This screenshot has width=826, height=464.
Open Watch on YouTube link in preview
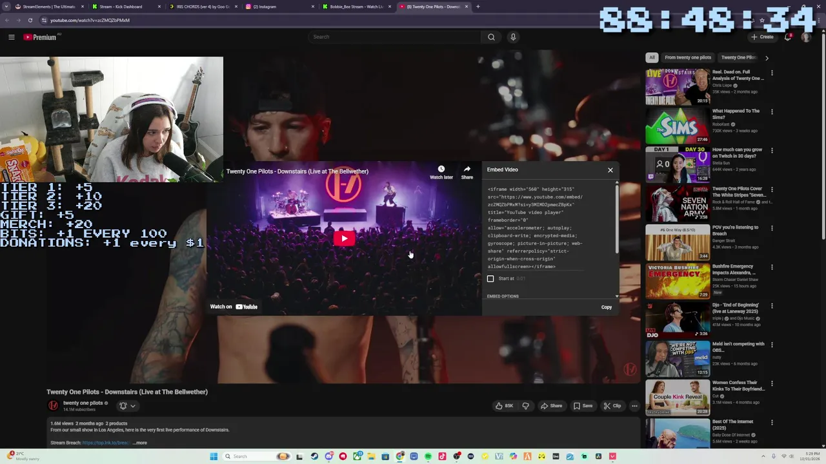tap(234, 307)
